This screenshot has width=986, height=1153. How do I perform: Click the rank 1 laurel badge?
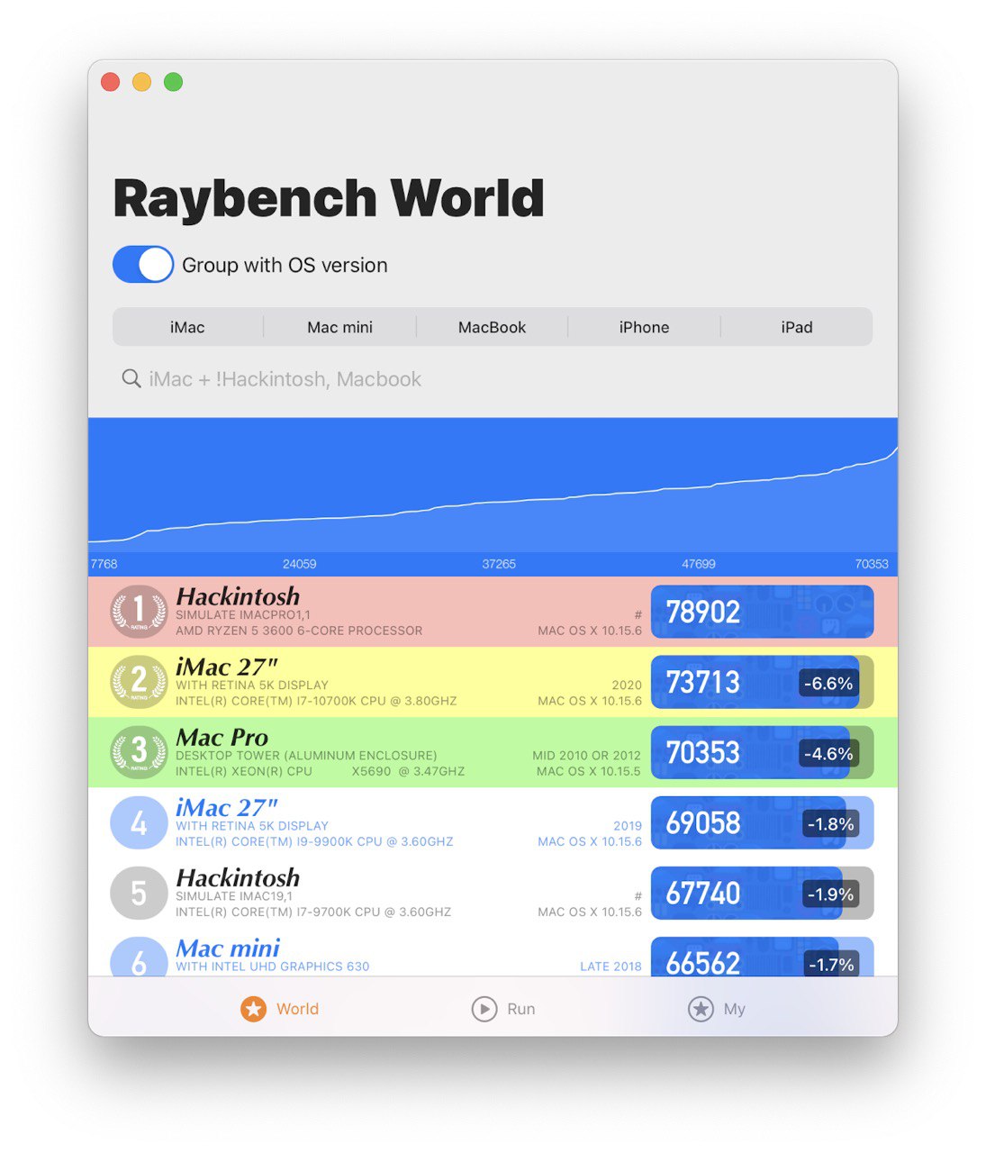139,612
